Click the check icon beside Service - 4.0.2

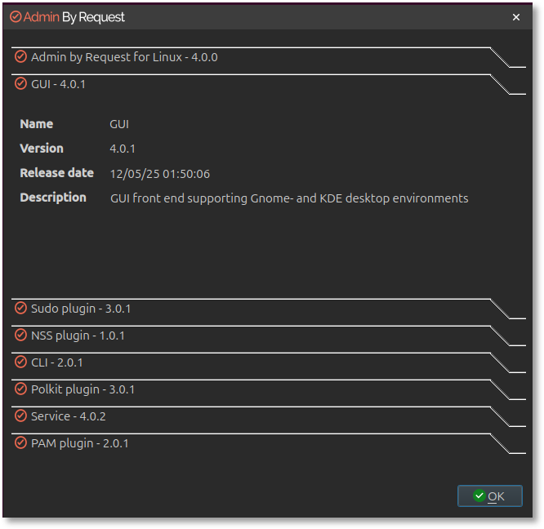tap(20, 416)
